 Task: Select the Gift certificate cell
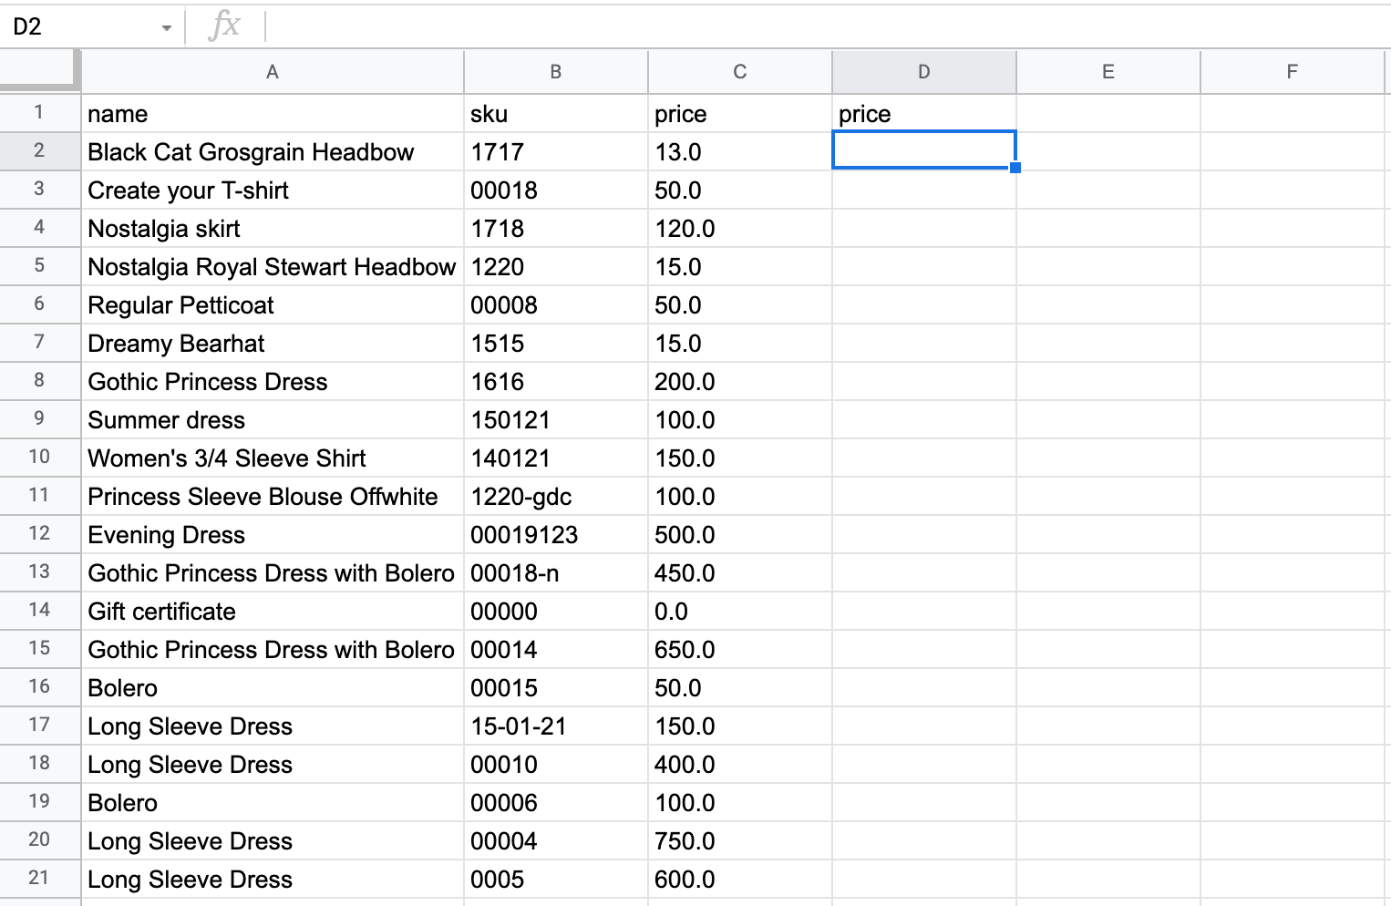[x=272, y=612]
